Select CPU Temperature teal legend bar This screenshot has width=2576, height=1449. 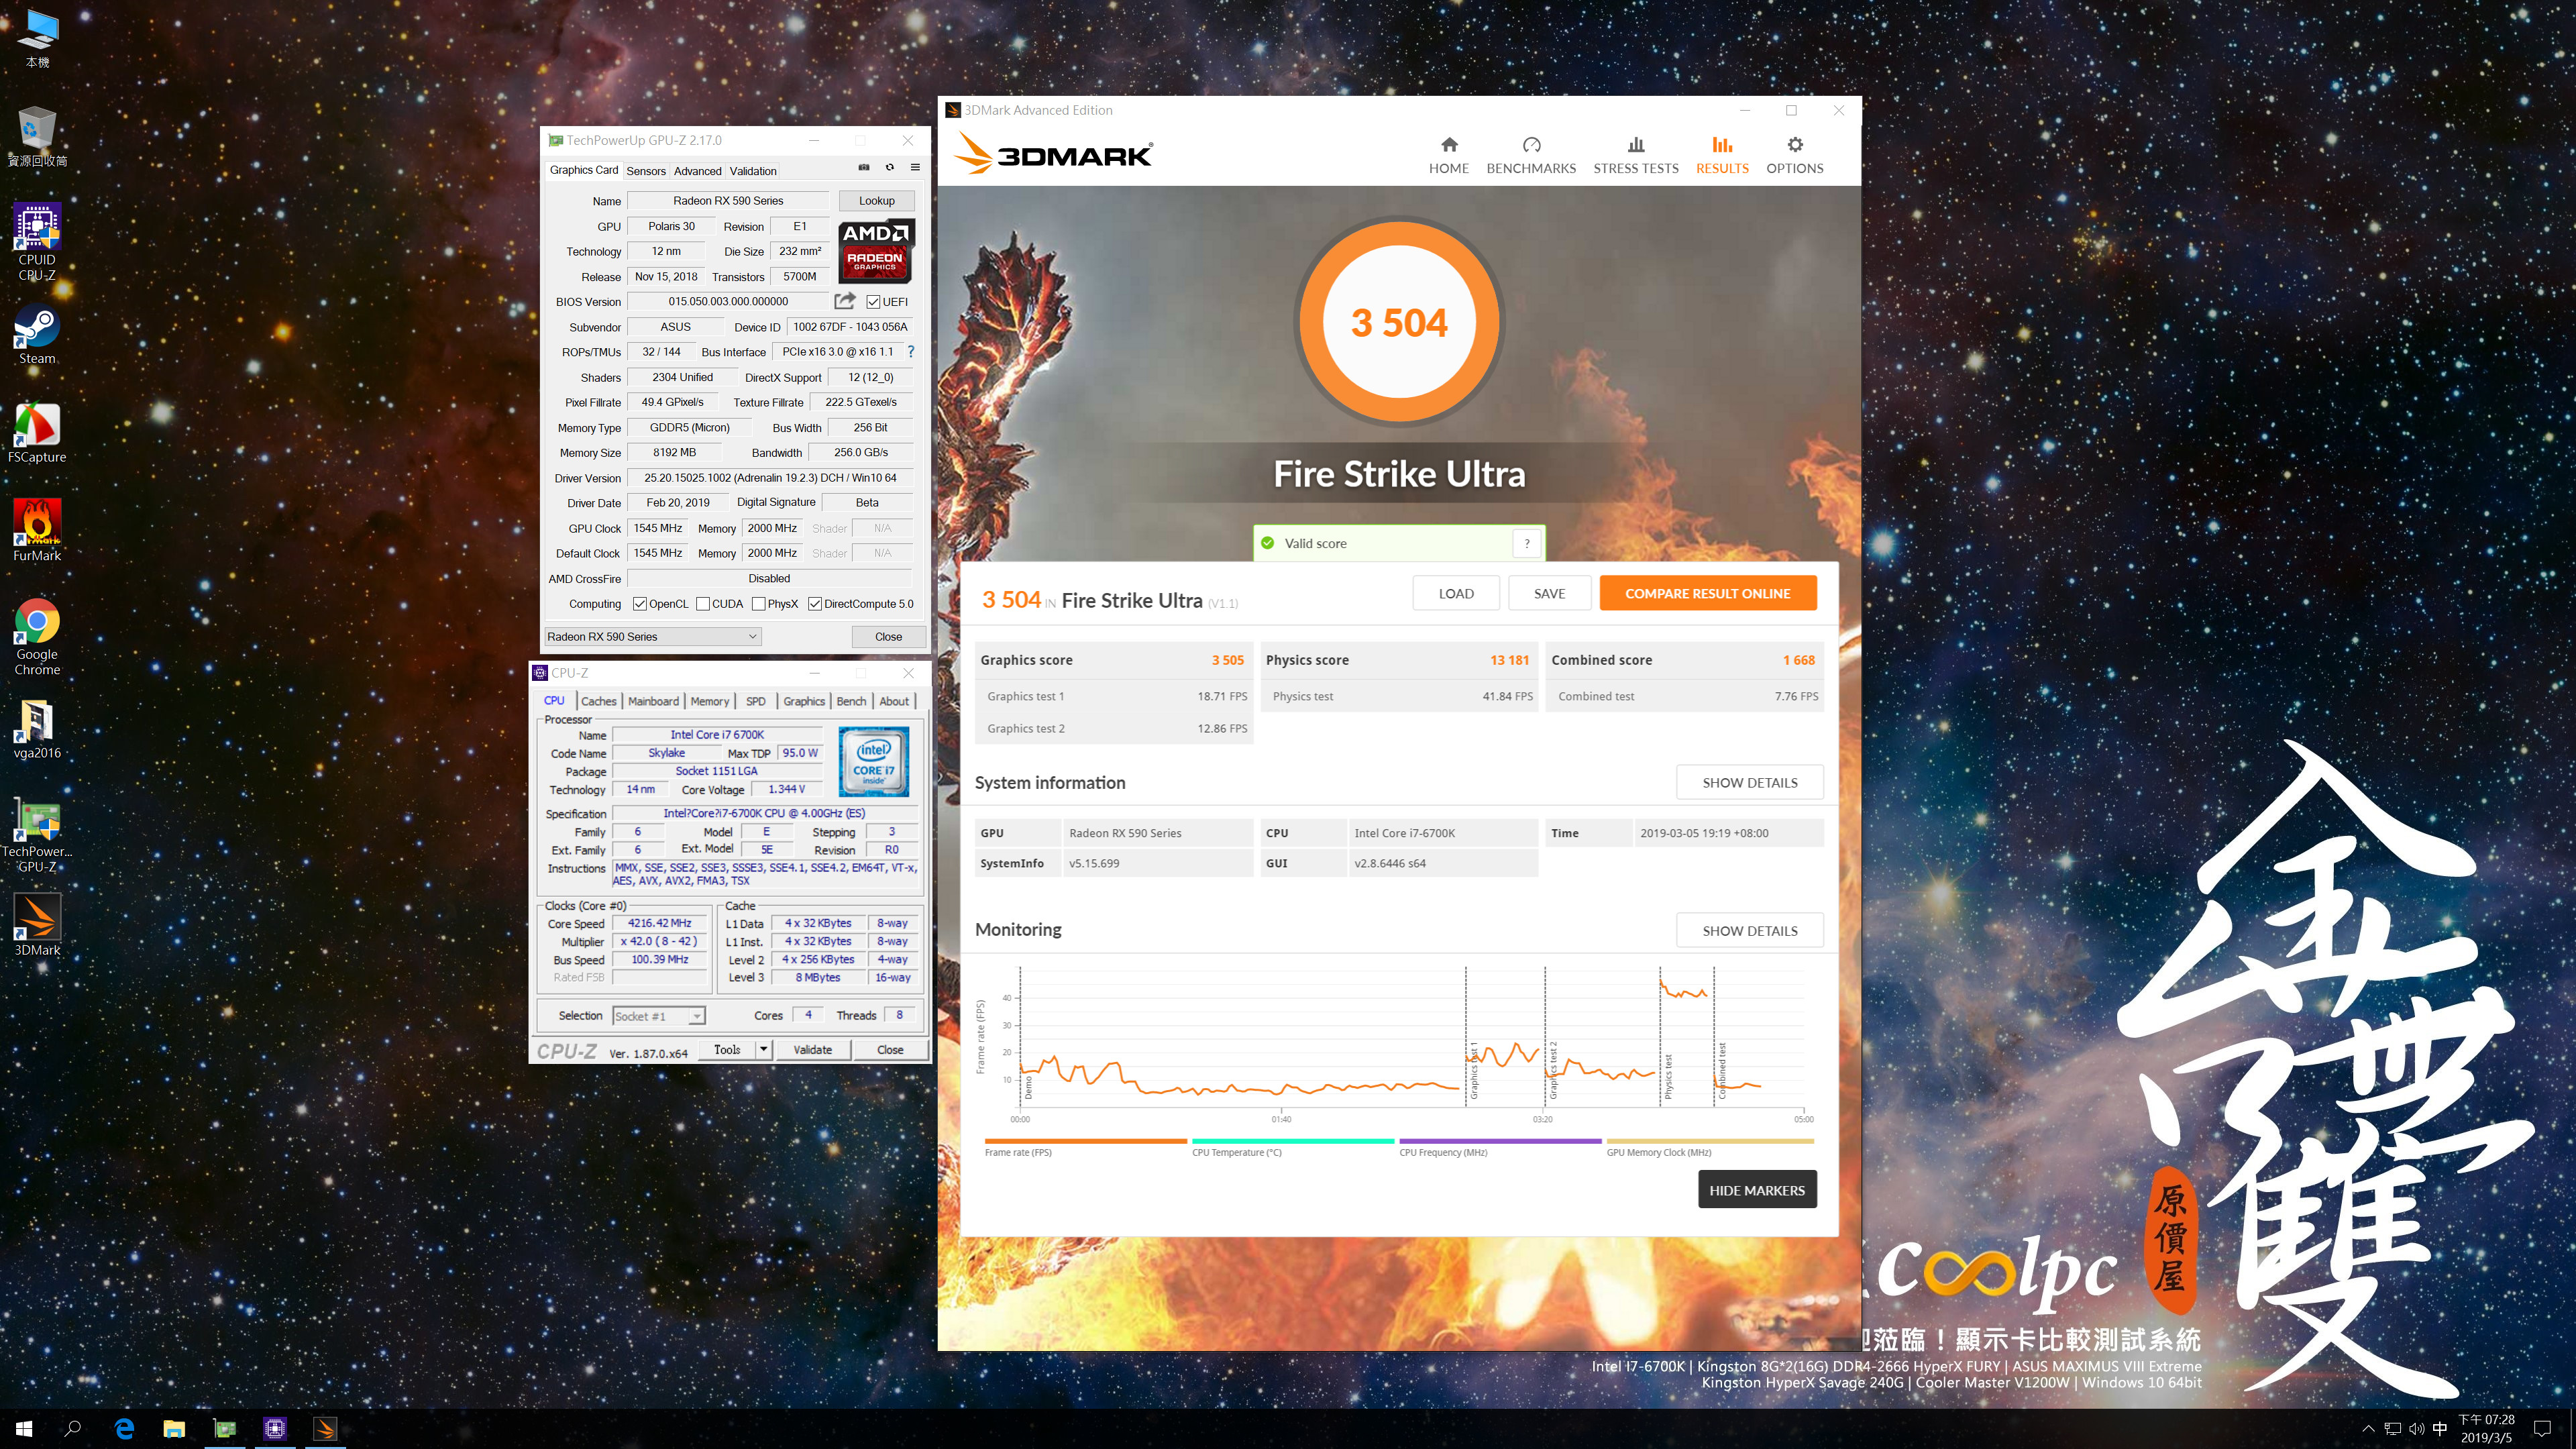(1293, 1141)
